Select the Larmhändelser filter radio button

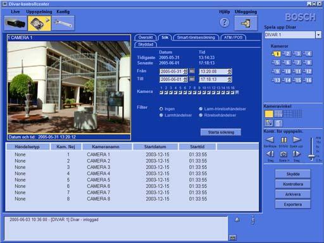(x=161, y=115)
